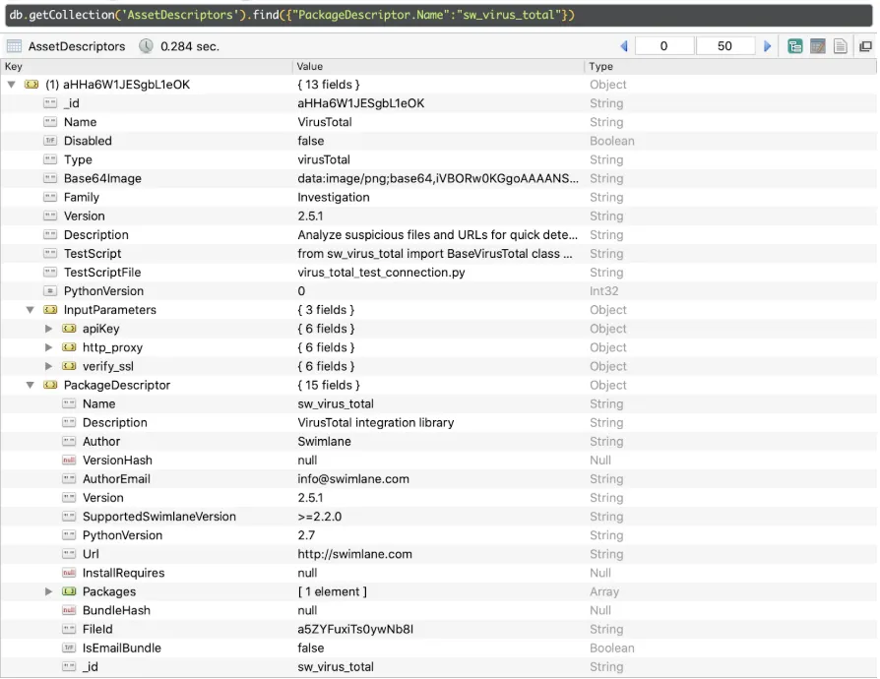Image resolution: width=880 pixels, height=679 pixels.
Task: Select the TestScriptFile key row
Action: point(102,273)
